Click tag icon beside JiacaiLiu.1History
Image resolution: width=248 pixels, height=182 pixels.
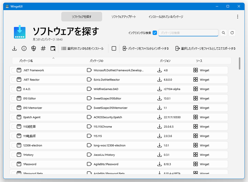pos(89,155)
